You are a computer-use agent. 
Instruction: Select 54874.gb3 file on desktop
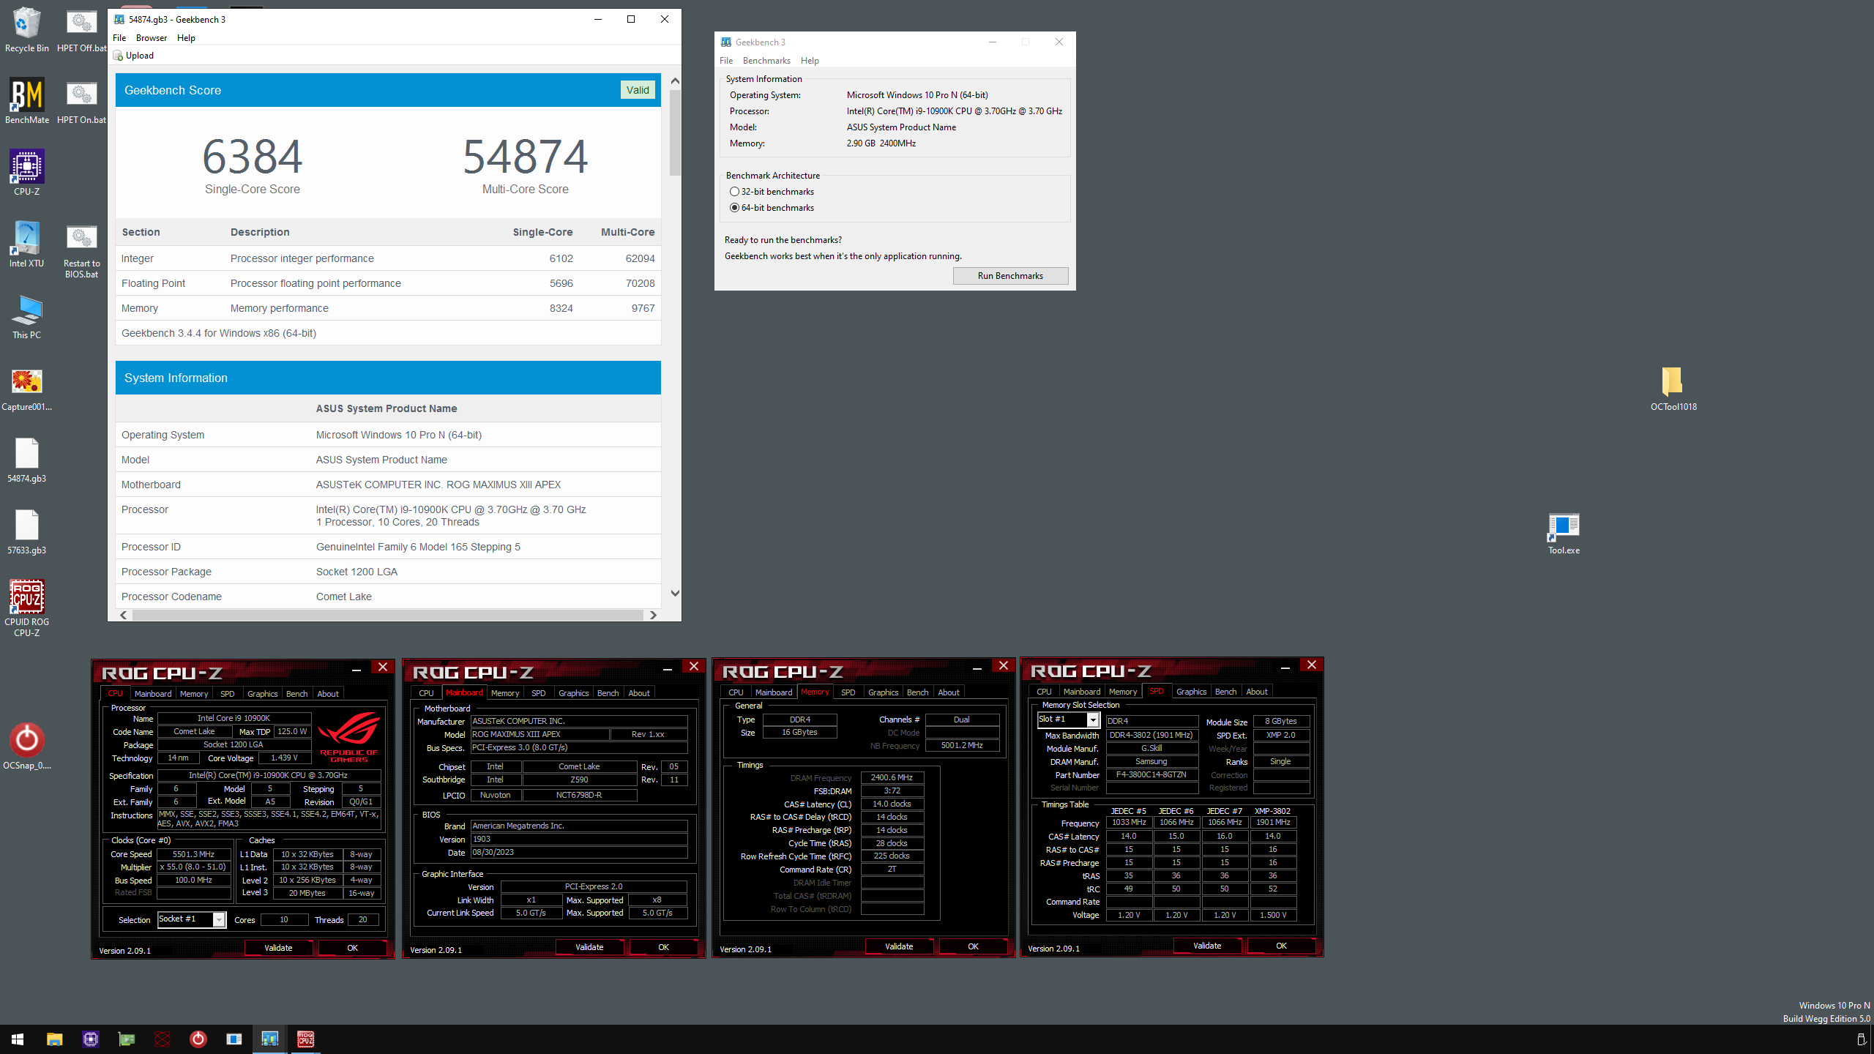(27, 460)
